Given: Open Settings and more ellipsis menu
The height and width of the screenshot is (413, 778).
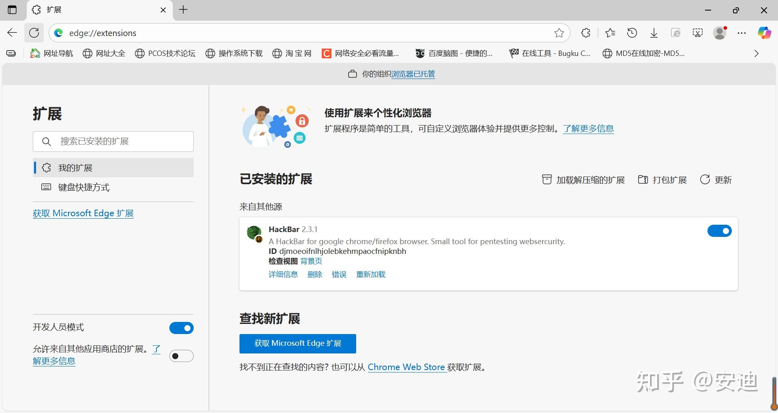Looking at the screenshot, I should point(742,33).
